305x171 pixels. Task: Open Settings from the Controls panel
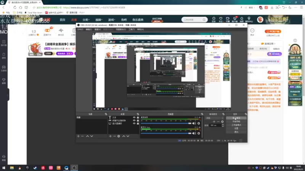236,128
